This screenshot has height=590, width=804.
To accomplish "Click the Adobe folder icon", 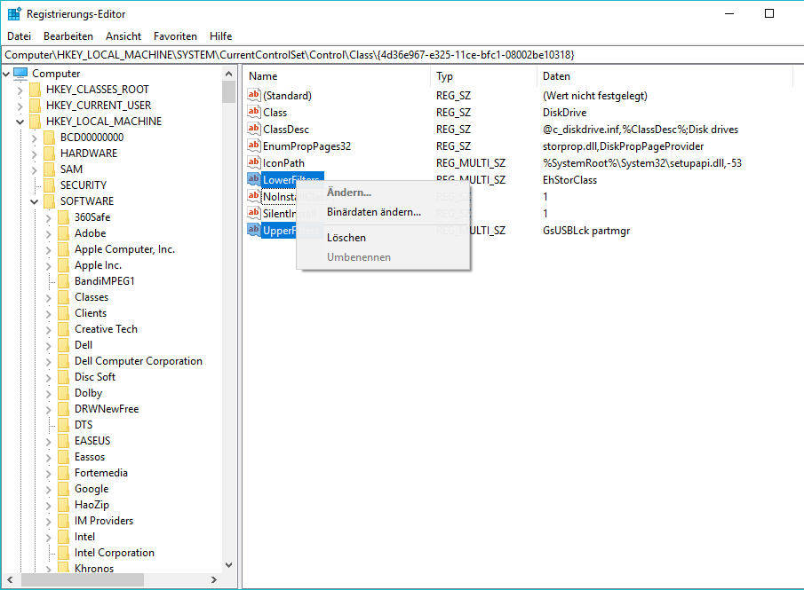I will pos(63,233).
